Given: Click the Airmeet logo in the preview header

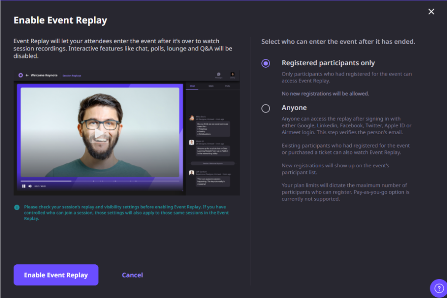Looking at the screenshot, I should pyautogui.click(x=21, y=75).
